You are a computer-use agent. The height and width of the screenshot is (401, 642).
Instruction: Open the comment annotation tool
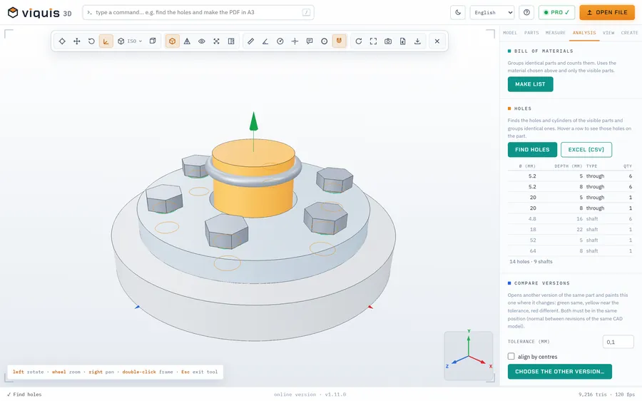click(310, 41)
